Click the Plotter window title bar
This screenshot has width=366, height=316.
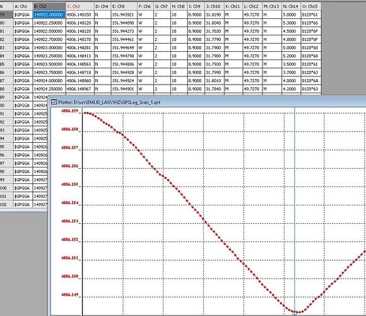(207, 102)
